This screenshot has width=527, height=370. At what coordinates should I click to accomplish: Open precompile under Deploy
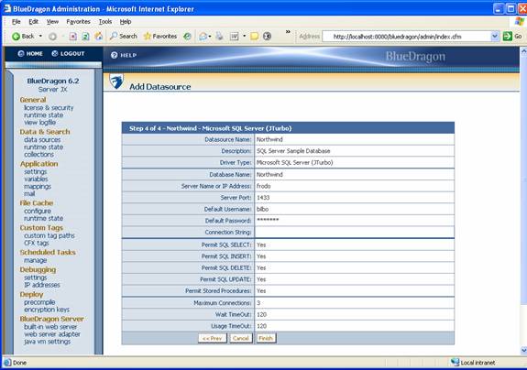[x=39, y=302]
